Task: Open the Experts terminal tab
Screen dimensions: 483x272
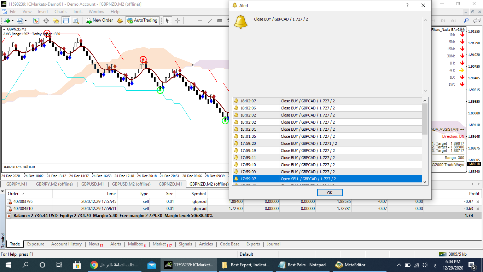Action: [x=253, y=244]
